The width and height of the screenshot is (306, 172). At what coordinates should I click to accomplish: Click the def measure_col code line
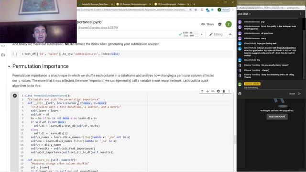52,160
